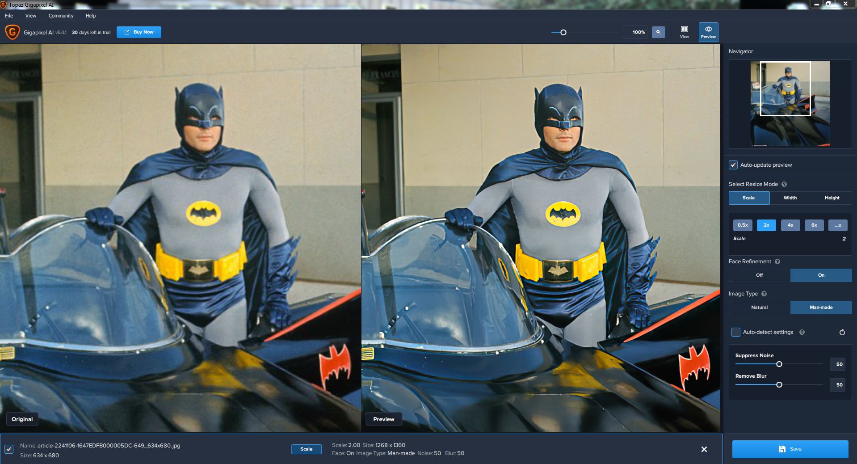This screenshot has height=464, width=857.
Task: Click the image file name text
Action: pyautogui.click(x=109, y=446)
